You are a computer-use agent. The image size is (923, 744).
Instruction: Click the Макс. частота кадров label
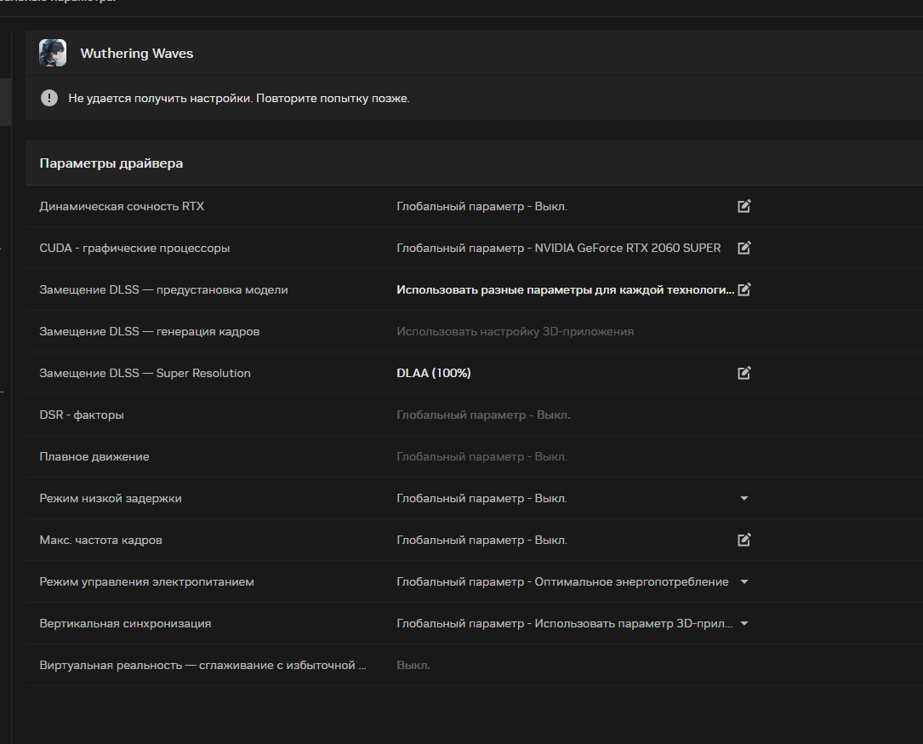(100, 541)
